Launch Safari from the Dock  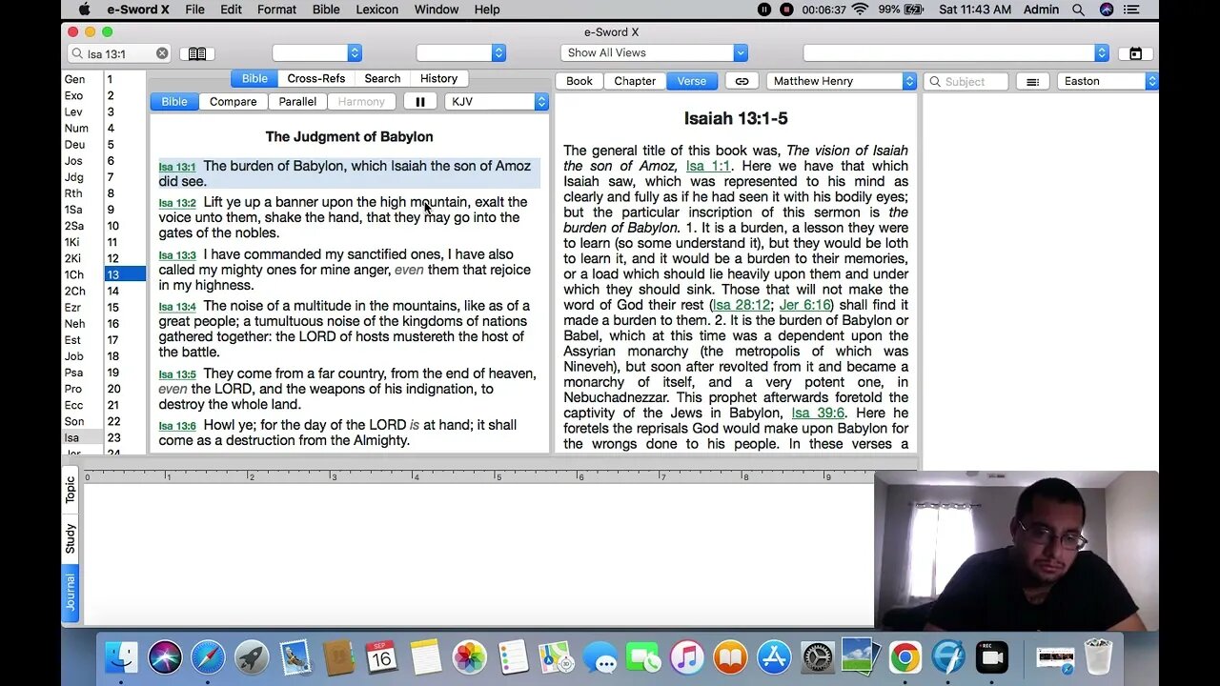(208, 657)
